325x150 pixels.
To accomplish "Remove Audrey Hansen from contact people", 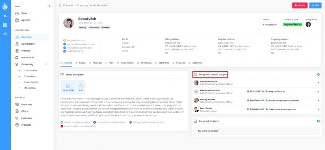I will (x=318, y=101).
